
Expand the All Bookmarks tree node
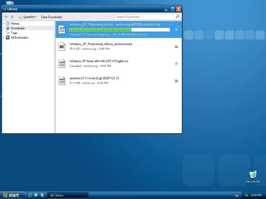4,37
